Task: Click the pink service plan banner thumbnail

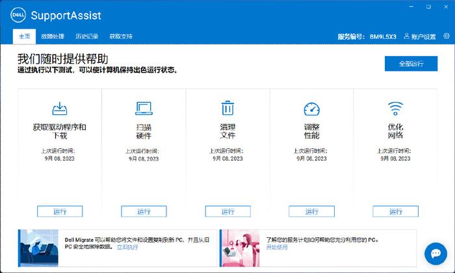Action: click(x=240, y=248)
